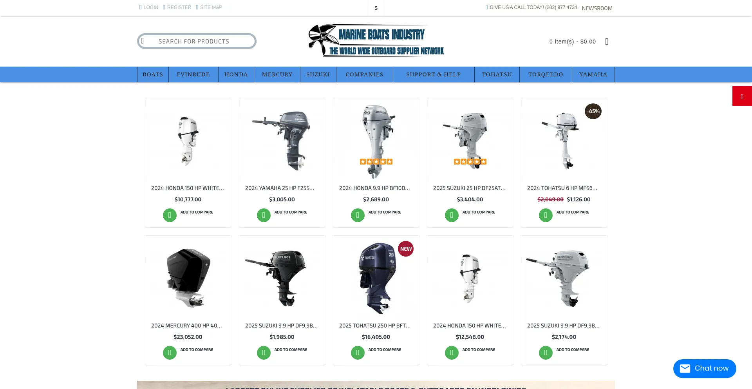The width and height of the screenshot is (752, 389).
Task: Click the envelope icon in Chat now widget
Action: pyautogui.click(x=685, y=368)
